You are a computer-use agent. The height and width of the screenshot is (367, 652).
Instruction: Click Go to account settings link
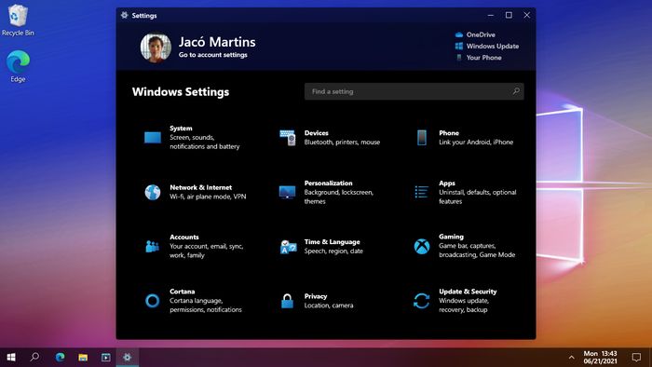(x=213, y=55)
